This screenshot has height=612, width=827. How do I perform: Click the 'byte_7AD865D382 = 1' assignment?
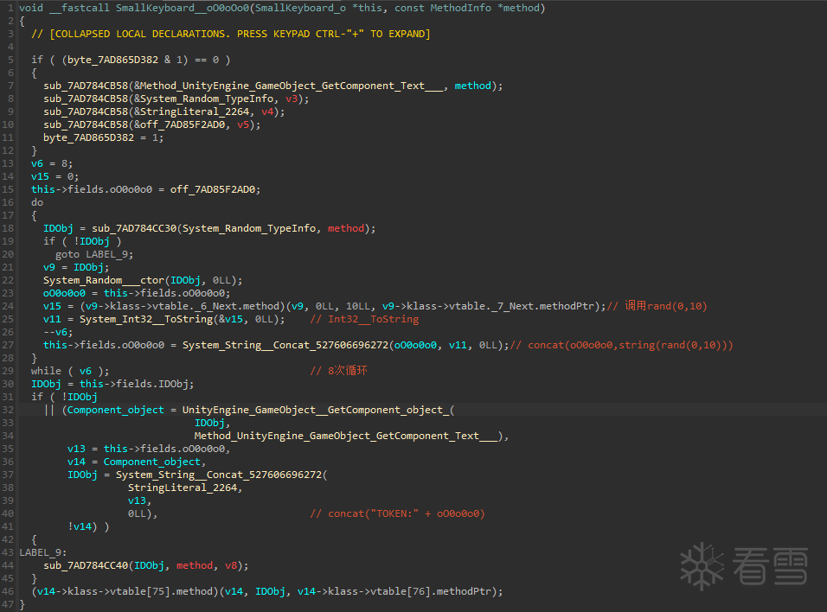click(x=104, y=137)
